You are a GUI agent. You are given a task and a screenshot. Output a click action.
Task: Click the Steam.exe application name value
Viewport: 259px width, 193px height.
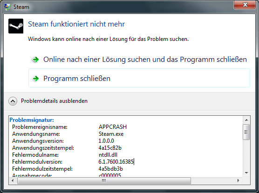tap(111, 134)
